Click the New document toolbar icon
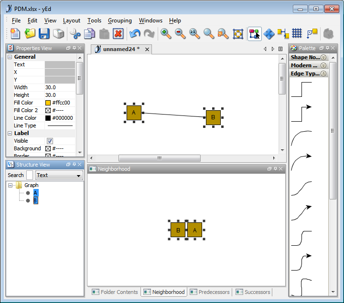 coord(15,34)
